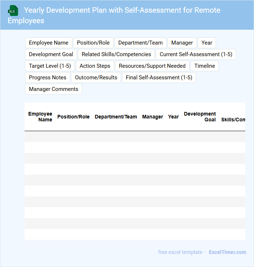Image resolution: width=254 pixels, height=267 pixels.
Task: Select the Manager Comments tag
Action: [x=54, y=89]
